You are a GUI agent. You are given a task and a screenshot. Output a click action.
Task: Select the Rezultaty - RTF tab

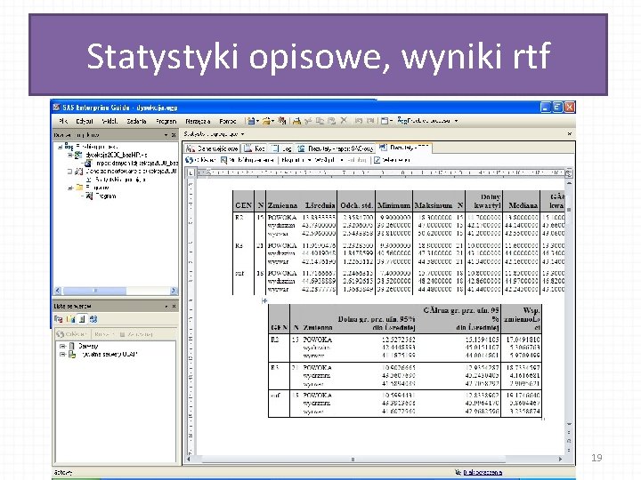[404, 148]
